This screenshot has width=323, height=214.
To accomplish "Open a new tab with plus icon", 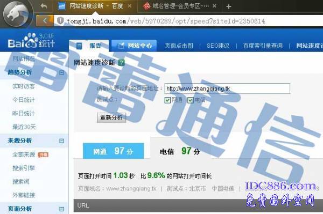I will pyautogui.click(x=228, y=6).
